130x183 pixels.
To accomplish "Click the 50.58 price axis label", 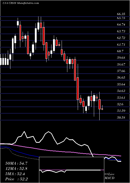I will (121, 118).
